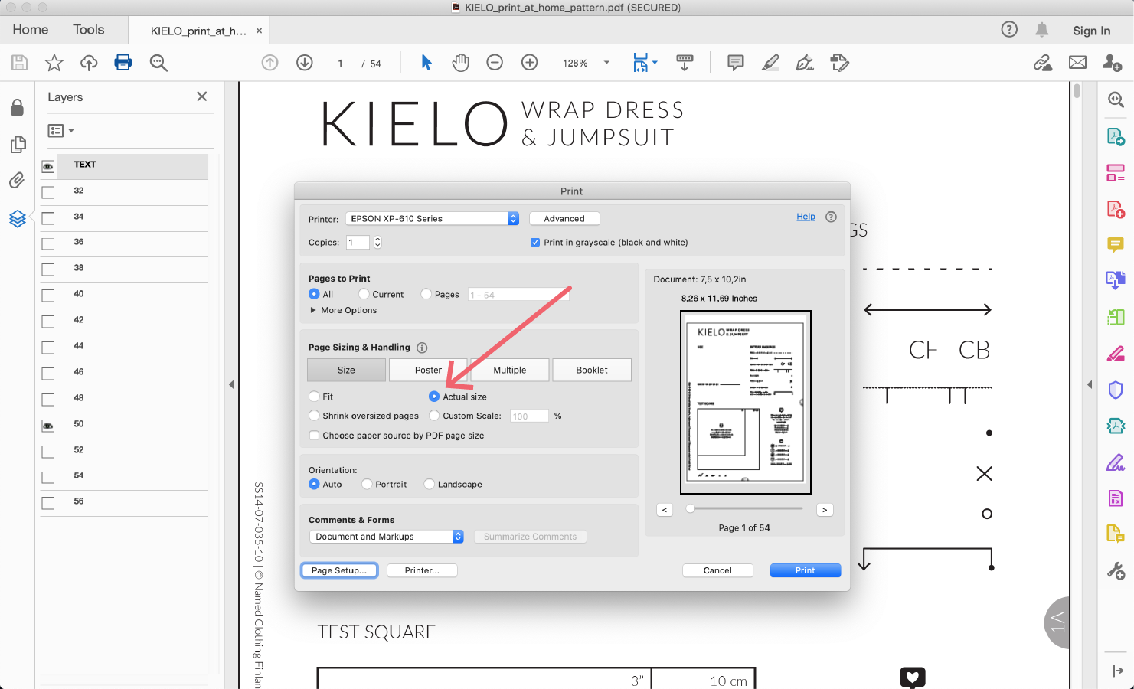The width and height of the screenshot is (1134, 689).
Task: Open the Sign document tool
Action: tap(805, 63)
